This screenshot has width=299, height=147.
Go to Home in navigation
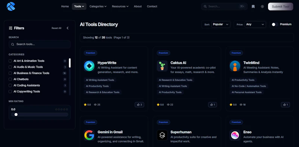(x=65, y=6)
